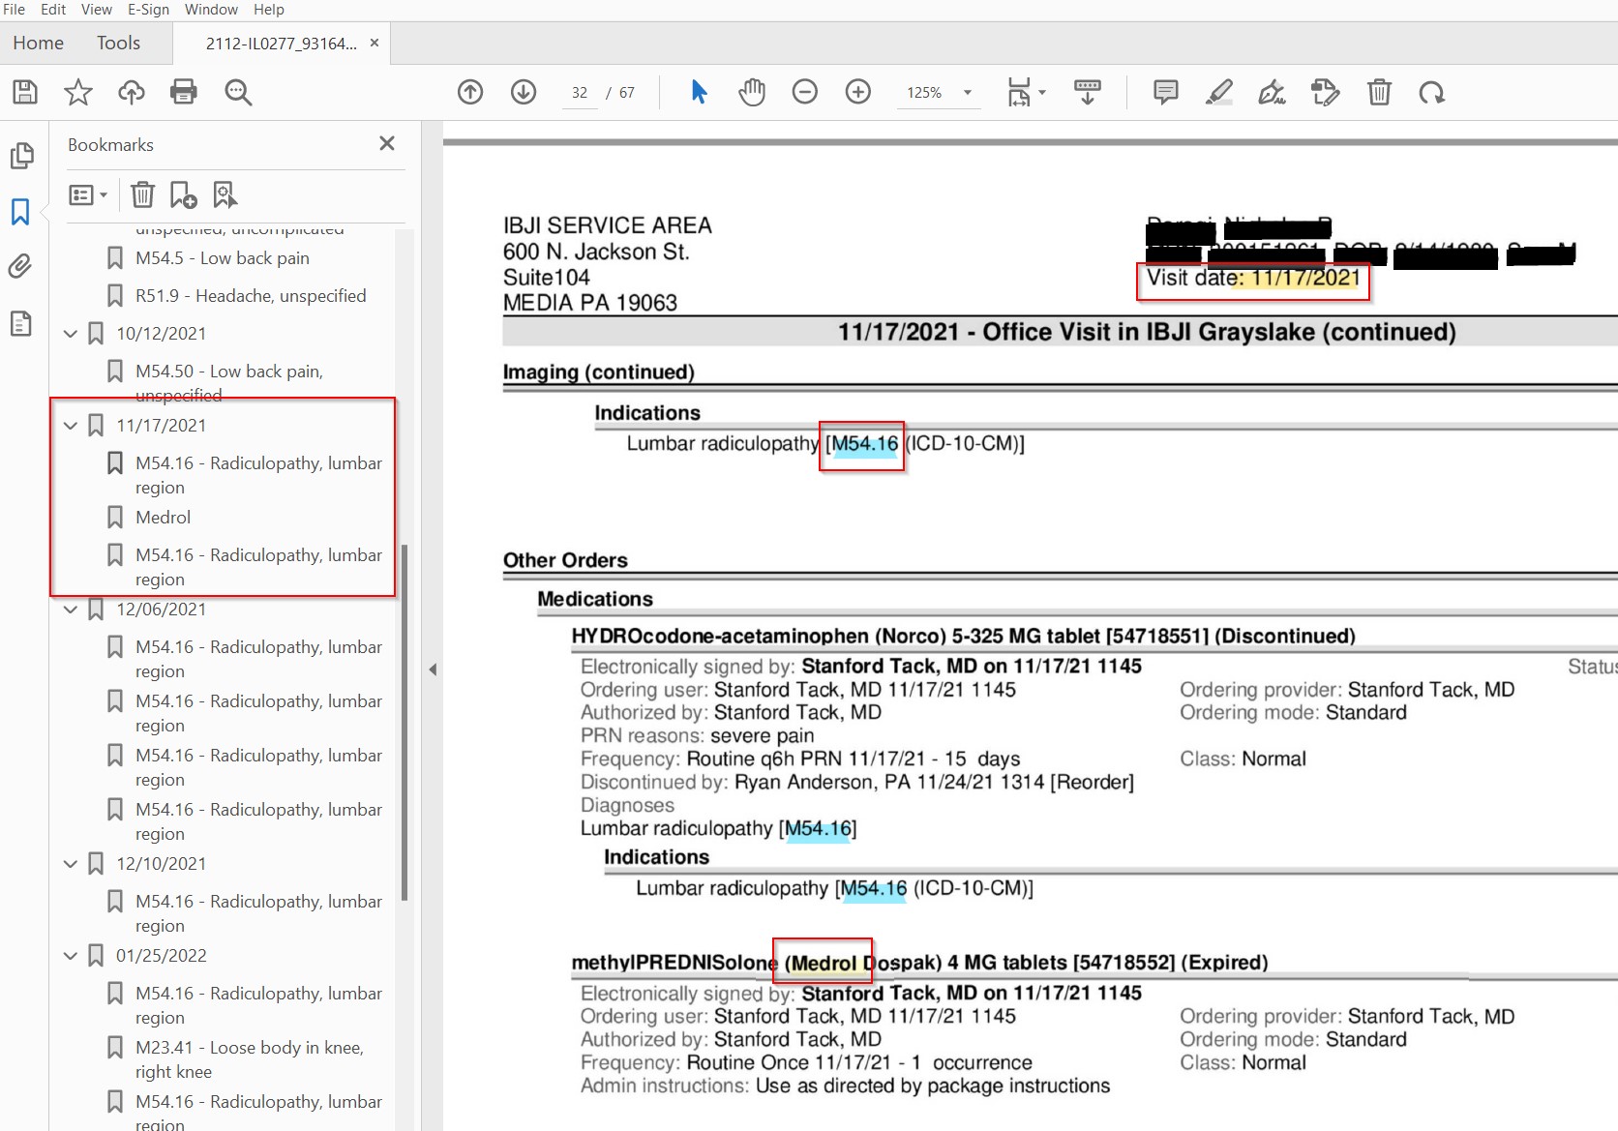Select the Hand pan tool
Screen dimensions: 1618x1131
pyautogui.click(x=751, y=93)
